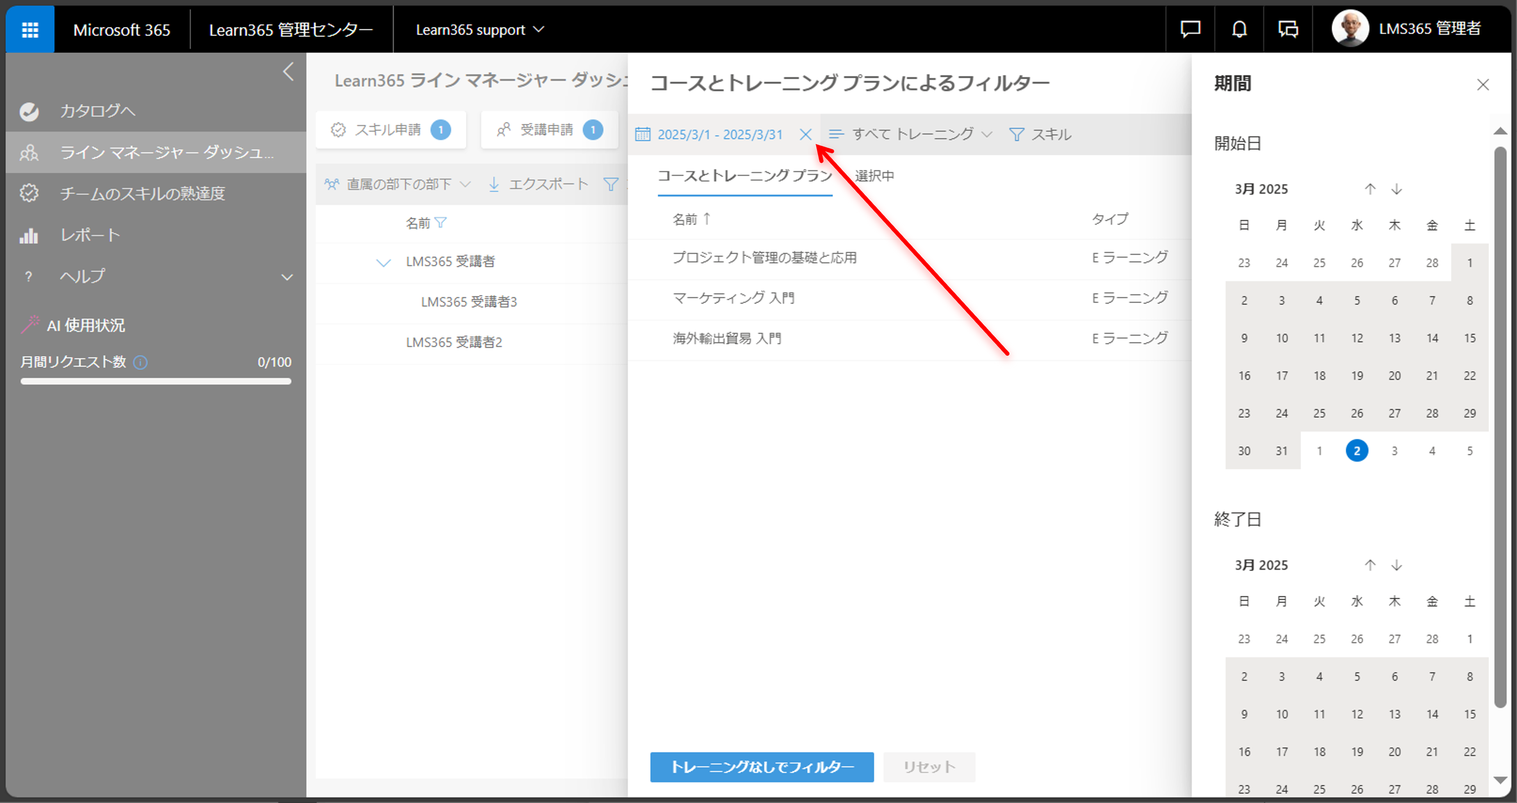Click Microsoft 365 header link
The height and width of the screenshot is (803, 1517).
(121, 30)
